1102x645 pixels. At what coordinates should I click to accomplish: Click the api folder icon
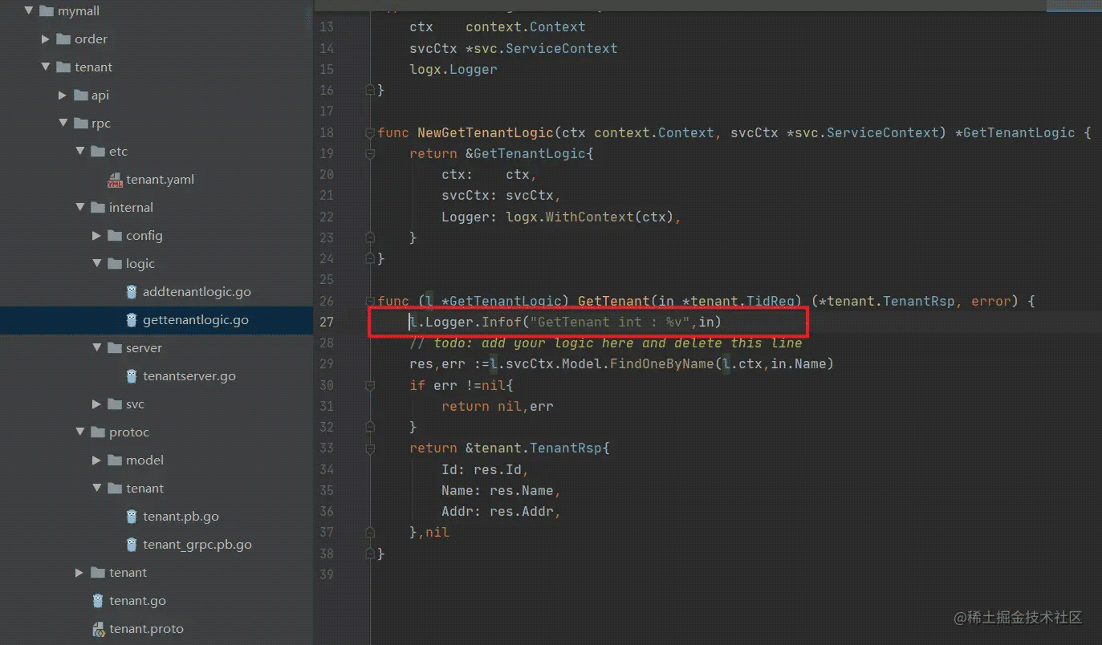click(80, 95)
